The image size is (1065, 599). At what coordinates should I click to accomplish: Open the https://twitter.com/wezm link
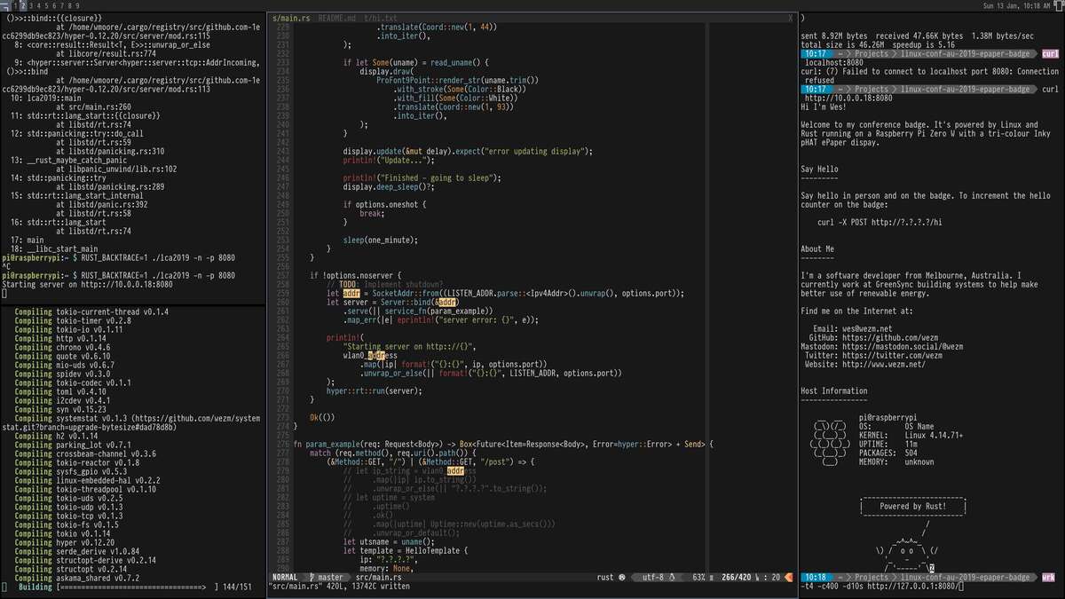(892, 355)
